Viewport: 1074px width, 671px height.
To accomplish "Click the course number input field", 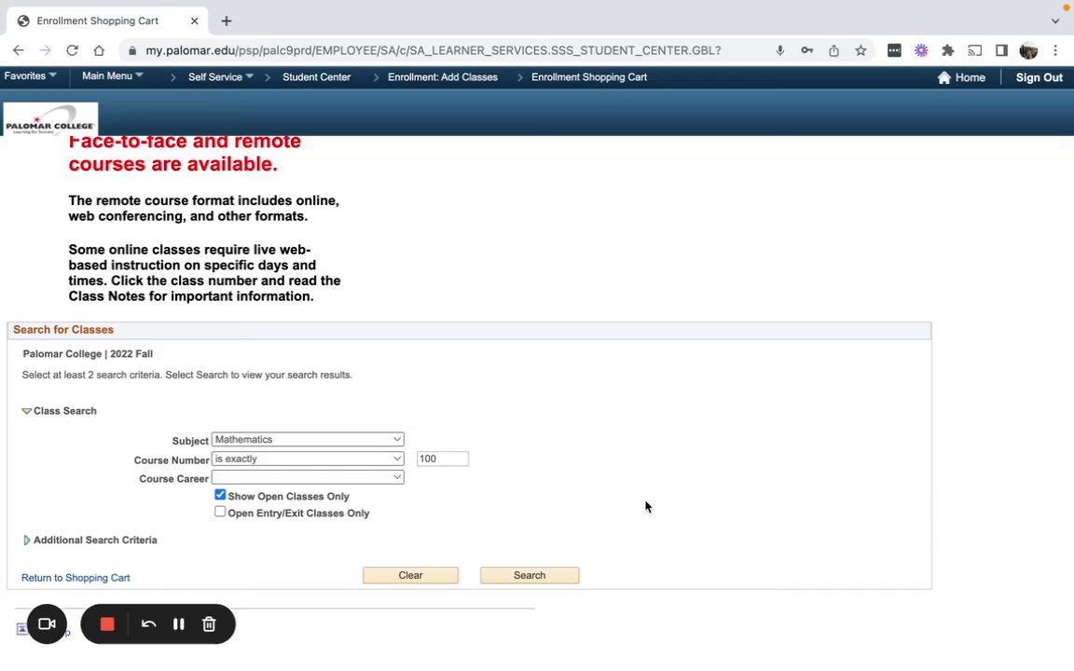I will point(443,459).
